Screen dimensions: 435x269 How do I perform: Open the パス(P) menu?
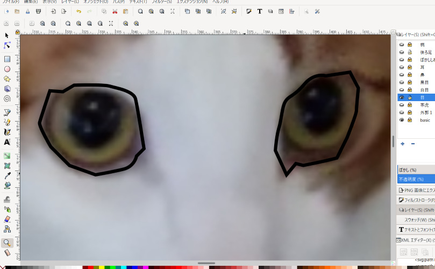(x=119, y=2)
